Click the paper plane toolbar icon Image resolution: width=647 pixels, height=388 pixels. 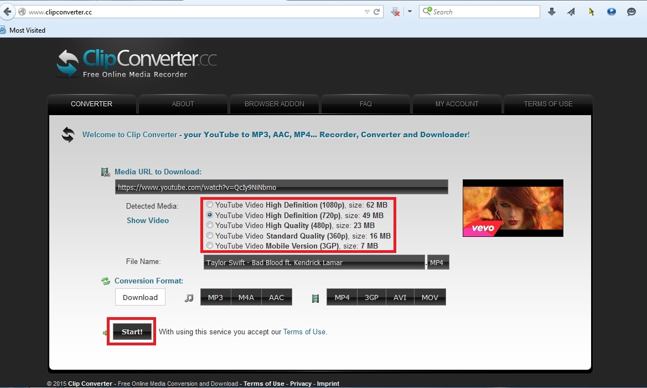pos(572,12)
